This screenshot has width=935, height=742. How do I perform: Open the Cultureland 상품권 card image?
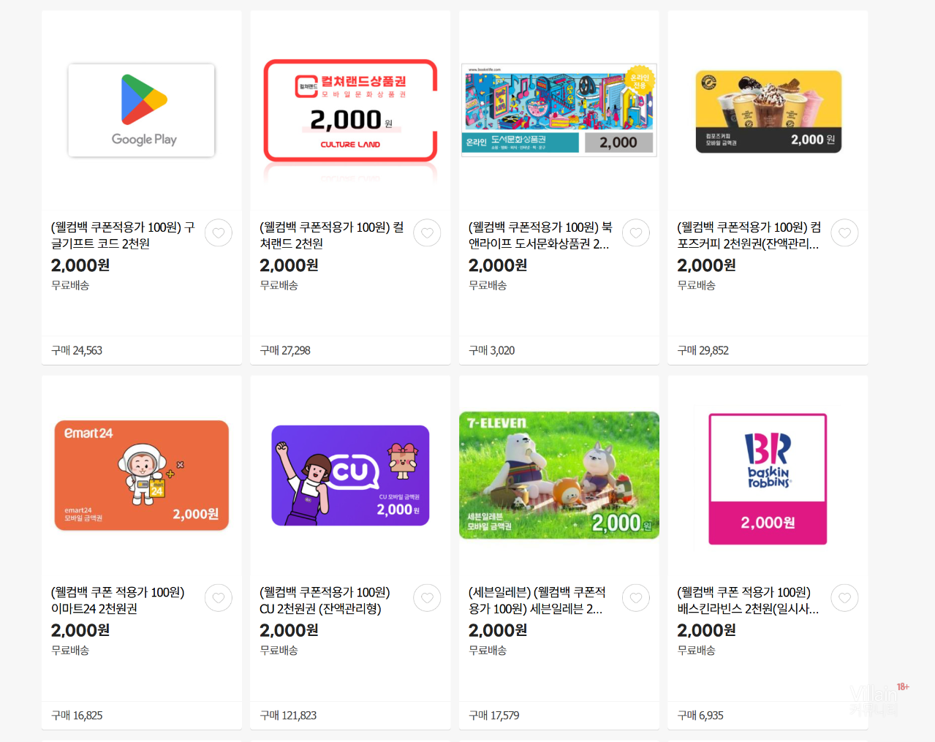(x=350, y=110)
